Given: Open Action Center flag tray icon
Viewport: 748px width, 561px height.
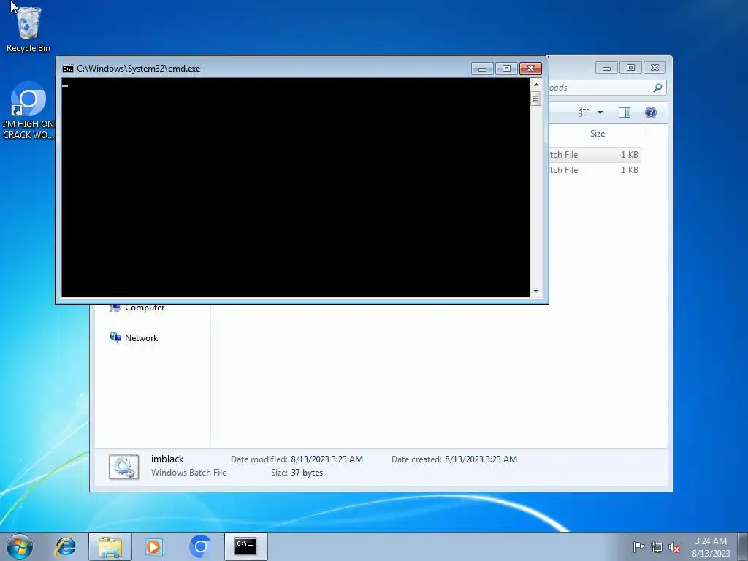Looking at the screenshot, I should [x=638, y=546].
